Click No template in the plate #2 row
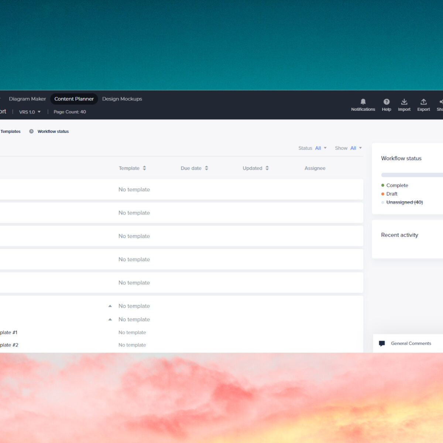443x443 pixels. [132, 345]
